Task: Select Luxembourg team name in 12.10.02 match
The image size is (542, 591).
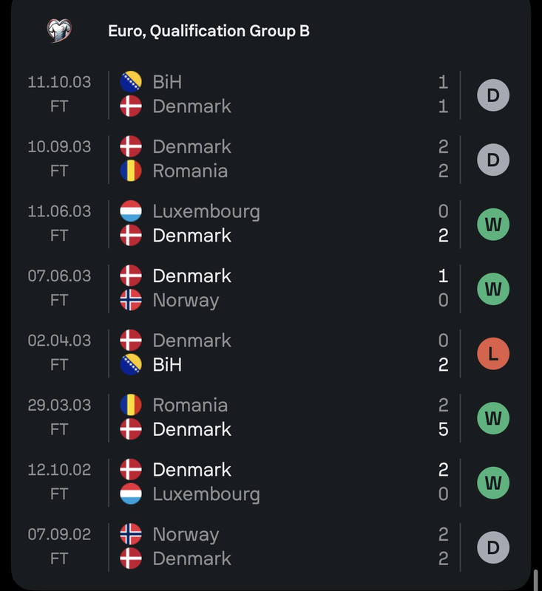Action: tap(206, 494)
